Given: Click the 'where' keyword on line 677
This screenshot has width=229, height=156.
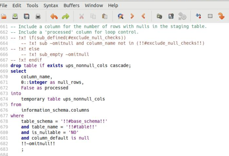Looking at the screenshot, I should 17,116.
